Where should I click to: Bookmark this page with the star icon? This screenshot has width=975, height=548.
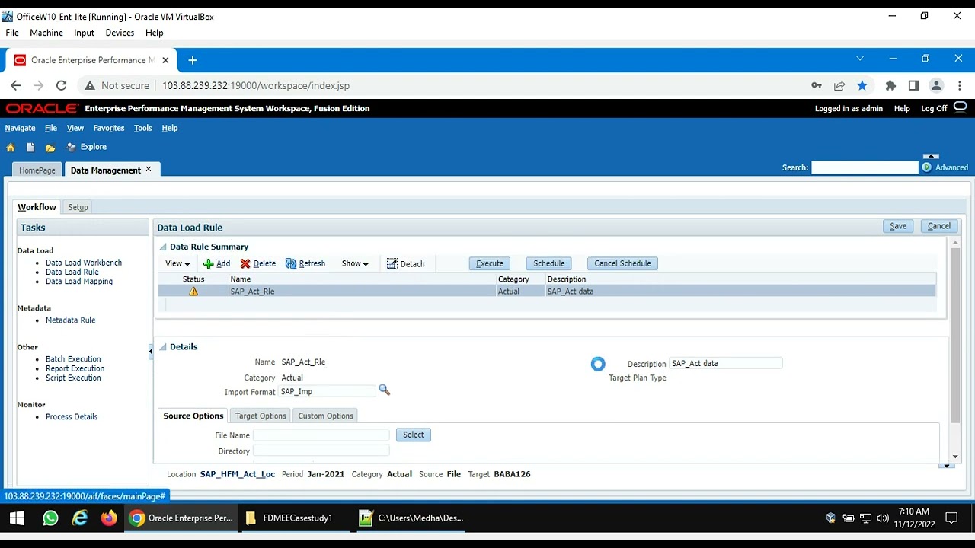(x=862, y=86)
